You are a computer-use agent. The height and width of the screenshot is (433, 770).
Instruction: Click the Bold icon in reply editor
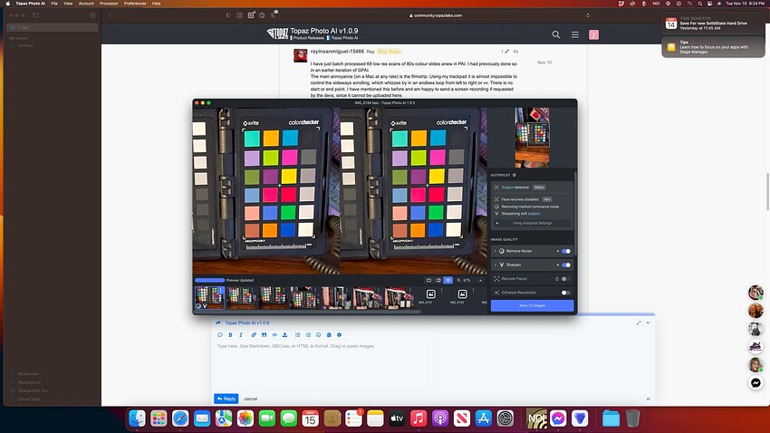230,335
